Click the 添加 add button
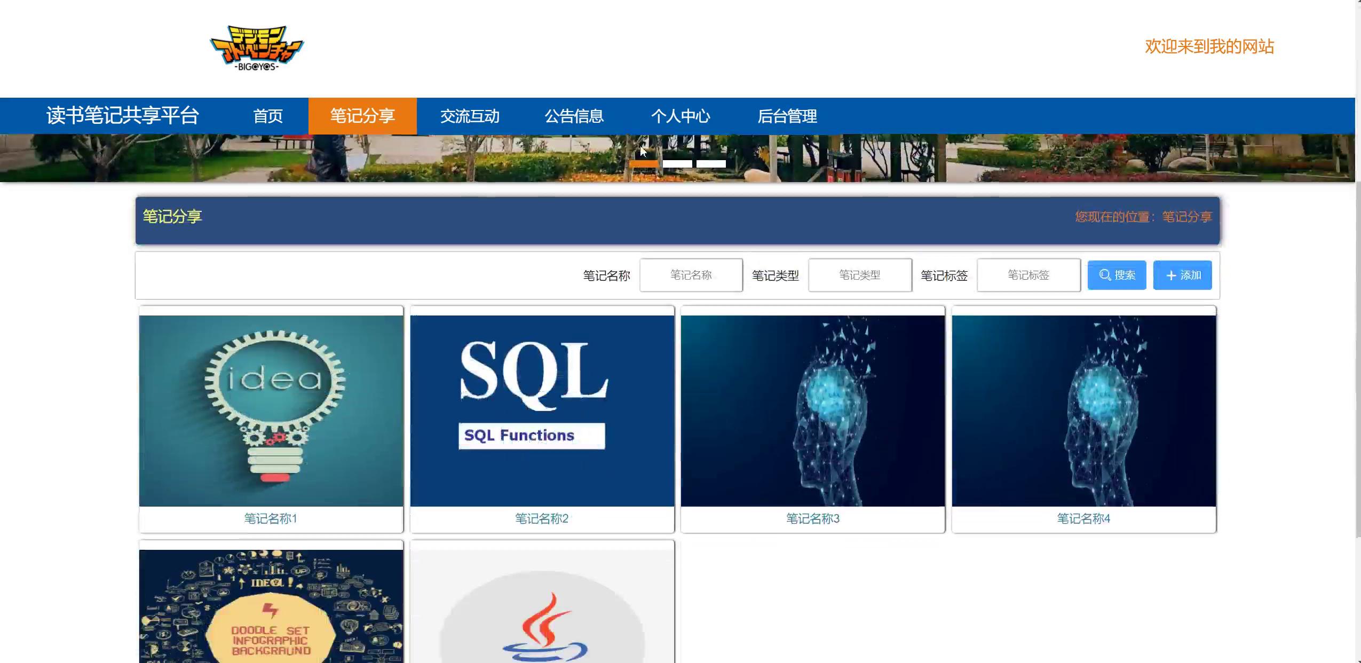The image size is (1361, 663). click(x=1182, y=275)
